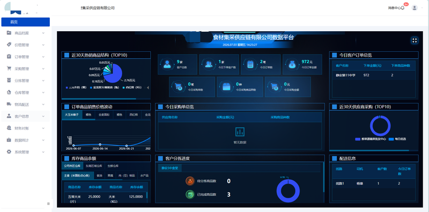Viewport: 429px width, 212px height.
Task: Toggle the 每日优选 supplier legend swatch
Action: (x=391, y=139)
